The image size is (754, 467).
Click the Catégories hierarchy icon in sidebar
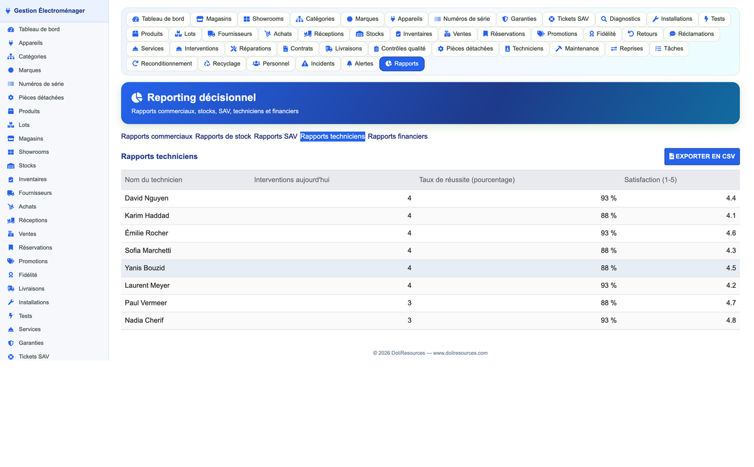pos(11,57)
